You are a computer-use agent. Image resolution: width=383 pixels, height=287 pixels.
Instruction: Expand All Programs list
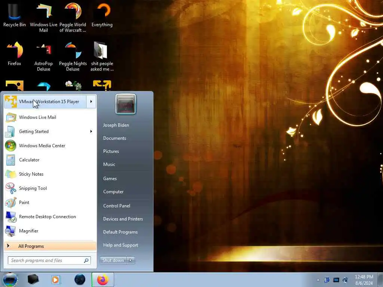(50, 246)
